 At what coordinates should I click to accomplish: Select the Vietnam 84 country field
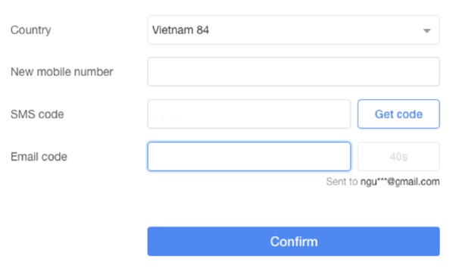pyautogui.click(x=293, y=30)
